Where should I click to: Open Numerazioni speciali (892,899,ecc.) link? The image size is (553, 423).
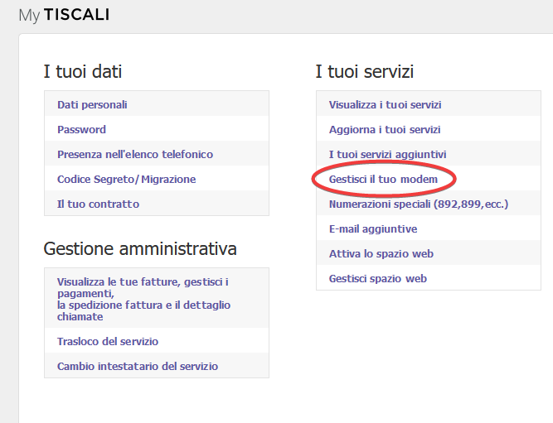point(419,204)
